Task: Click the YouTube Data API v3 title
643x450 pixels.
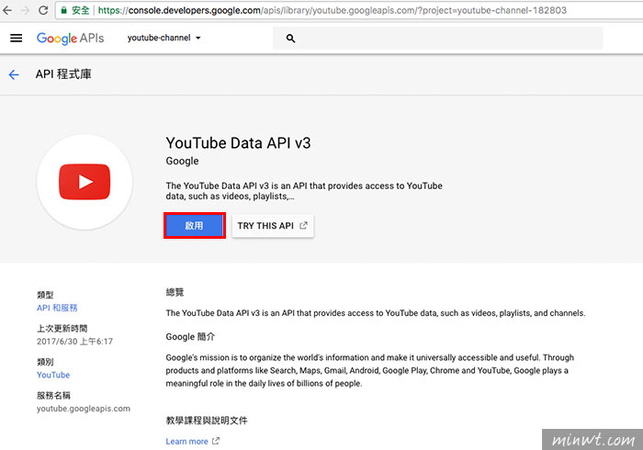Action: pos(238,143)
